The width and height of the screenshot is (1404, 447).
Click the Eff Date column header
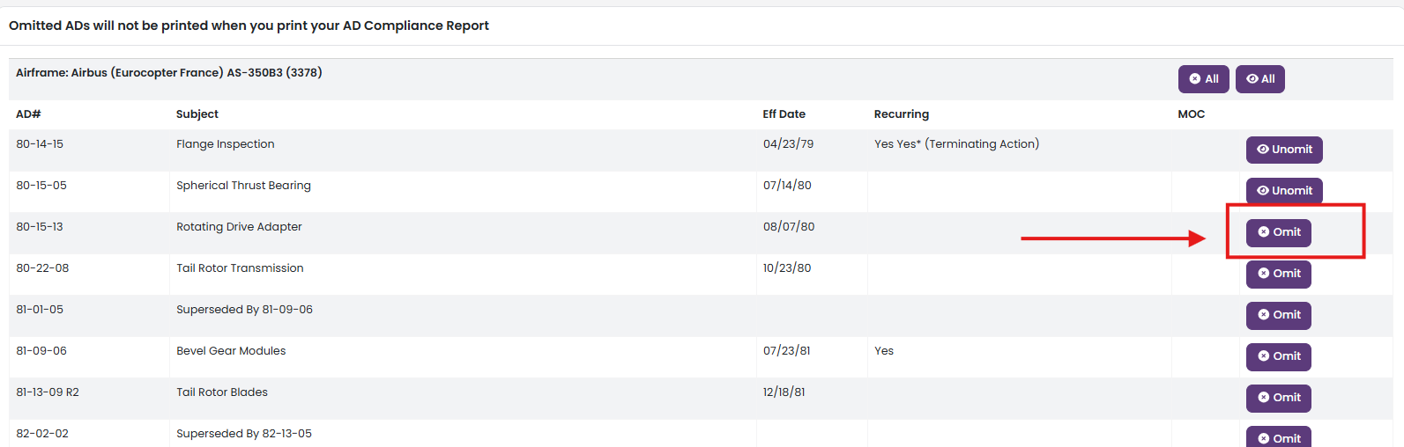point(784,114)
